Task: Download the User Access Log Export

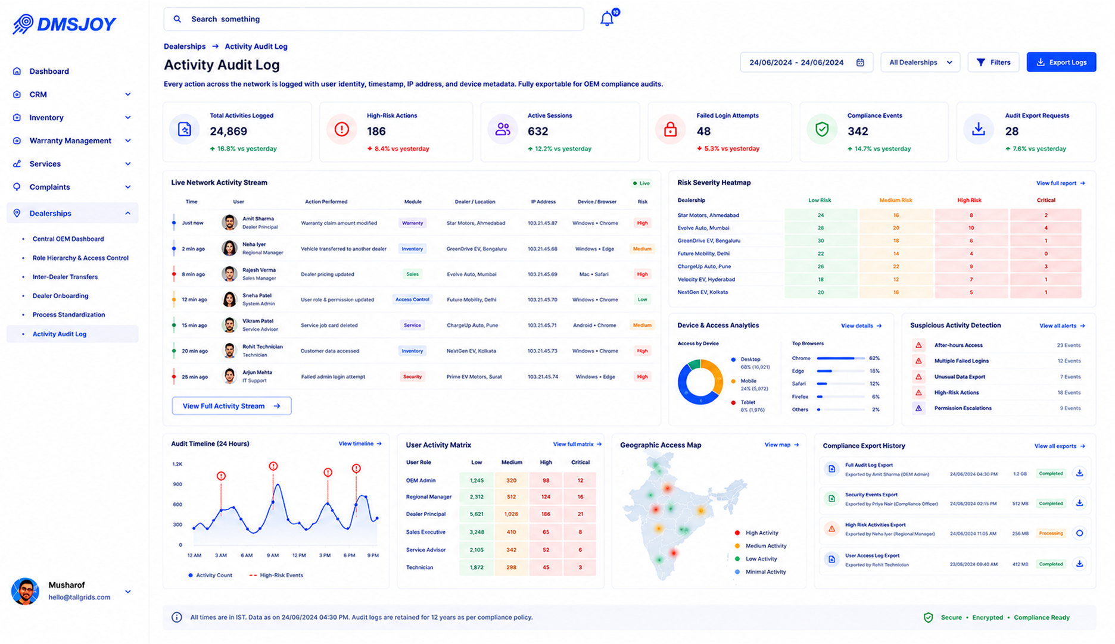Action: point(1079,563)
